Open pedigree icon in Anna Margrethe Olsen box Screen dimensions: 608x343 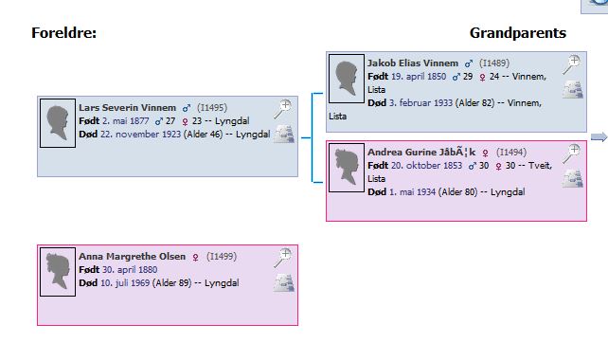coord(284,283)
